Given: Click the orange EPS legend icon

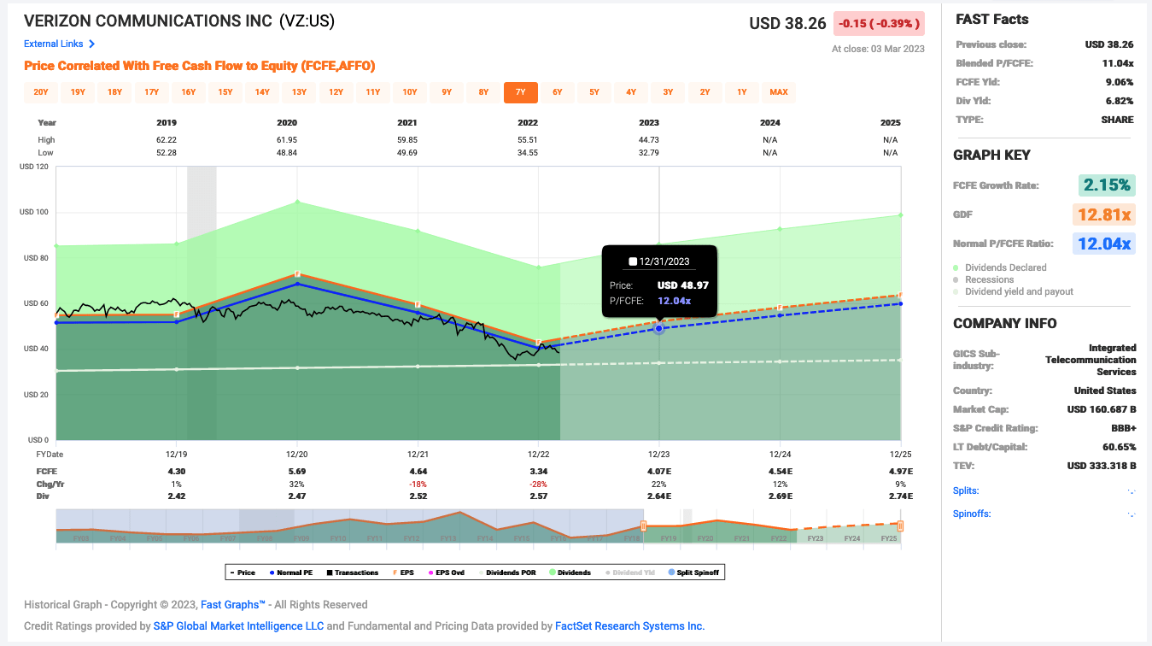Looking at the screenshot, I should point(395,572).
